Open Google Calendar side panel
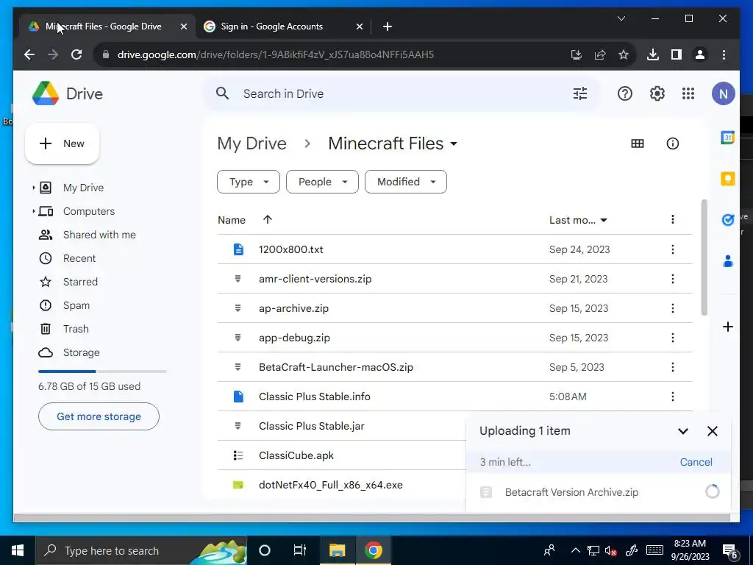Viewport: 753px width, 565px height. point(728,138)
